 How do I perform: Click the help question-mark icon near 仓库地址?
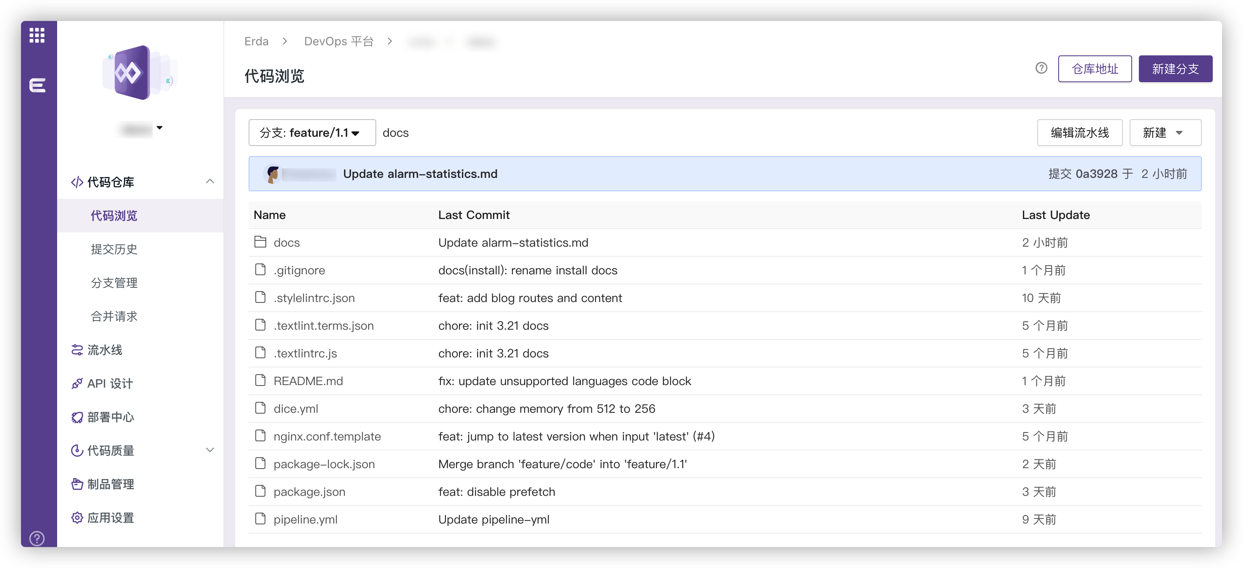coord(1041,68)
